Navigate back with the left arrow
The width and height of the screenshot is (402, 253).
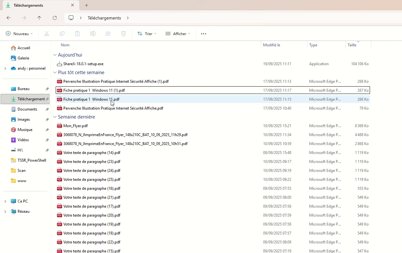click(x=9, y=18)
